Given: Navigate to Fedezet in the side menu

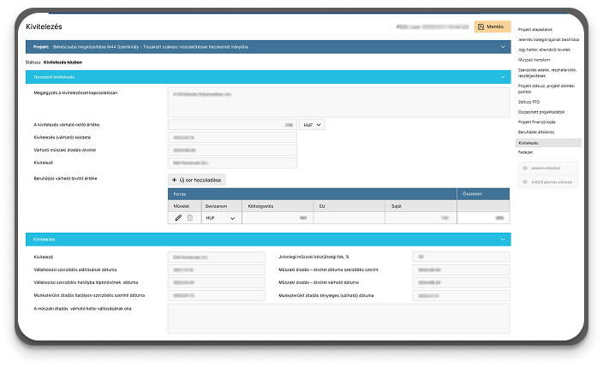Looking at the screenshot, I should coord(525,151).
